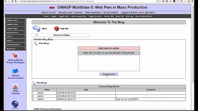Click Toggle Security in the top menu
The height and width of the screenshot is (111, 198).
95,16
